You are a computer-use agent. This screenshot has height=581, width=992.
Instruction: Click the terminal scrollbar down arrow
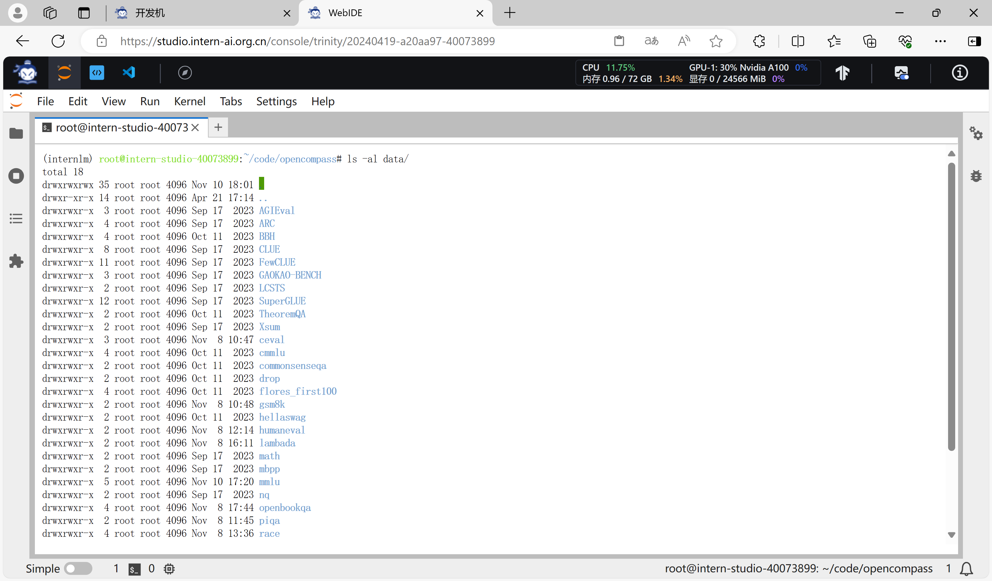coord(951,535)
